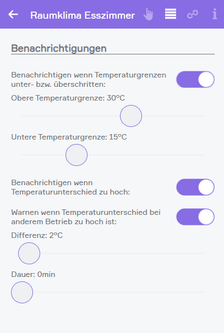This screenshot has height=333, width=224.
Task: Click 'Benachrichtigen wenn Temperaturgrenzen' label text
Action: tap(89, 75)
